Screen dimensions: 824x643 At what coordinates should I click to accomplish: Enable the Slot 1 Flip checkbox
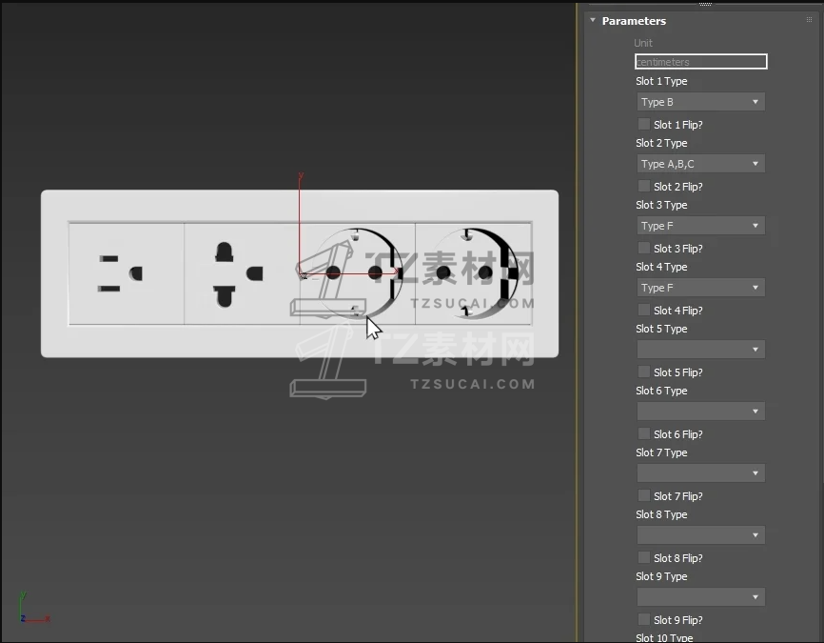click(644, 124)
